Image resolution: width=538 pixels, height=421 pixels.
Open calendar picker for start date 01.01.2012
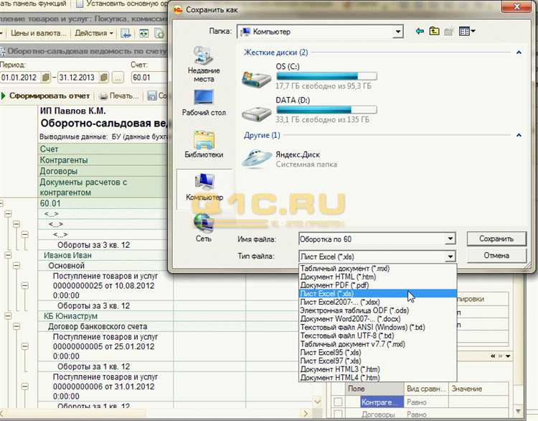pos(46,77)
